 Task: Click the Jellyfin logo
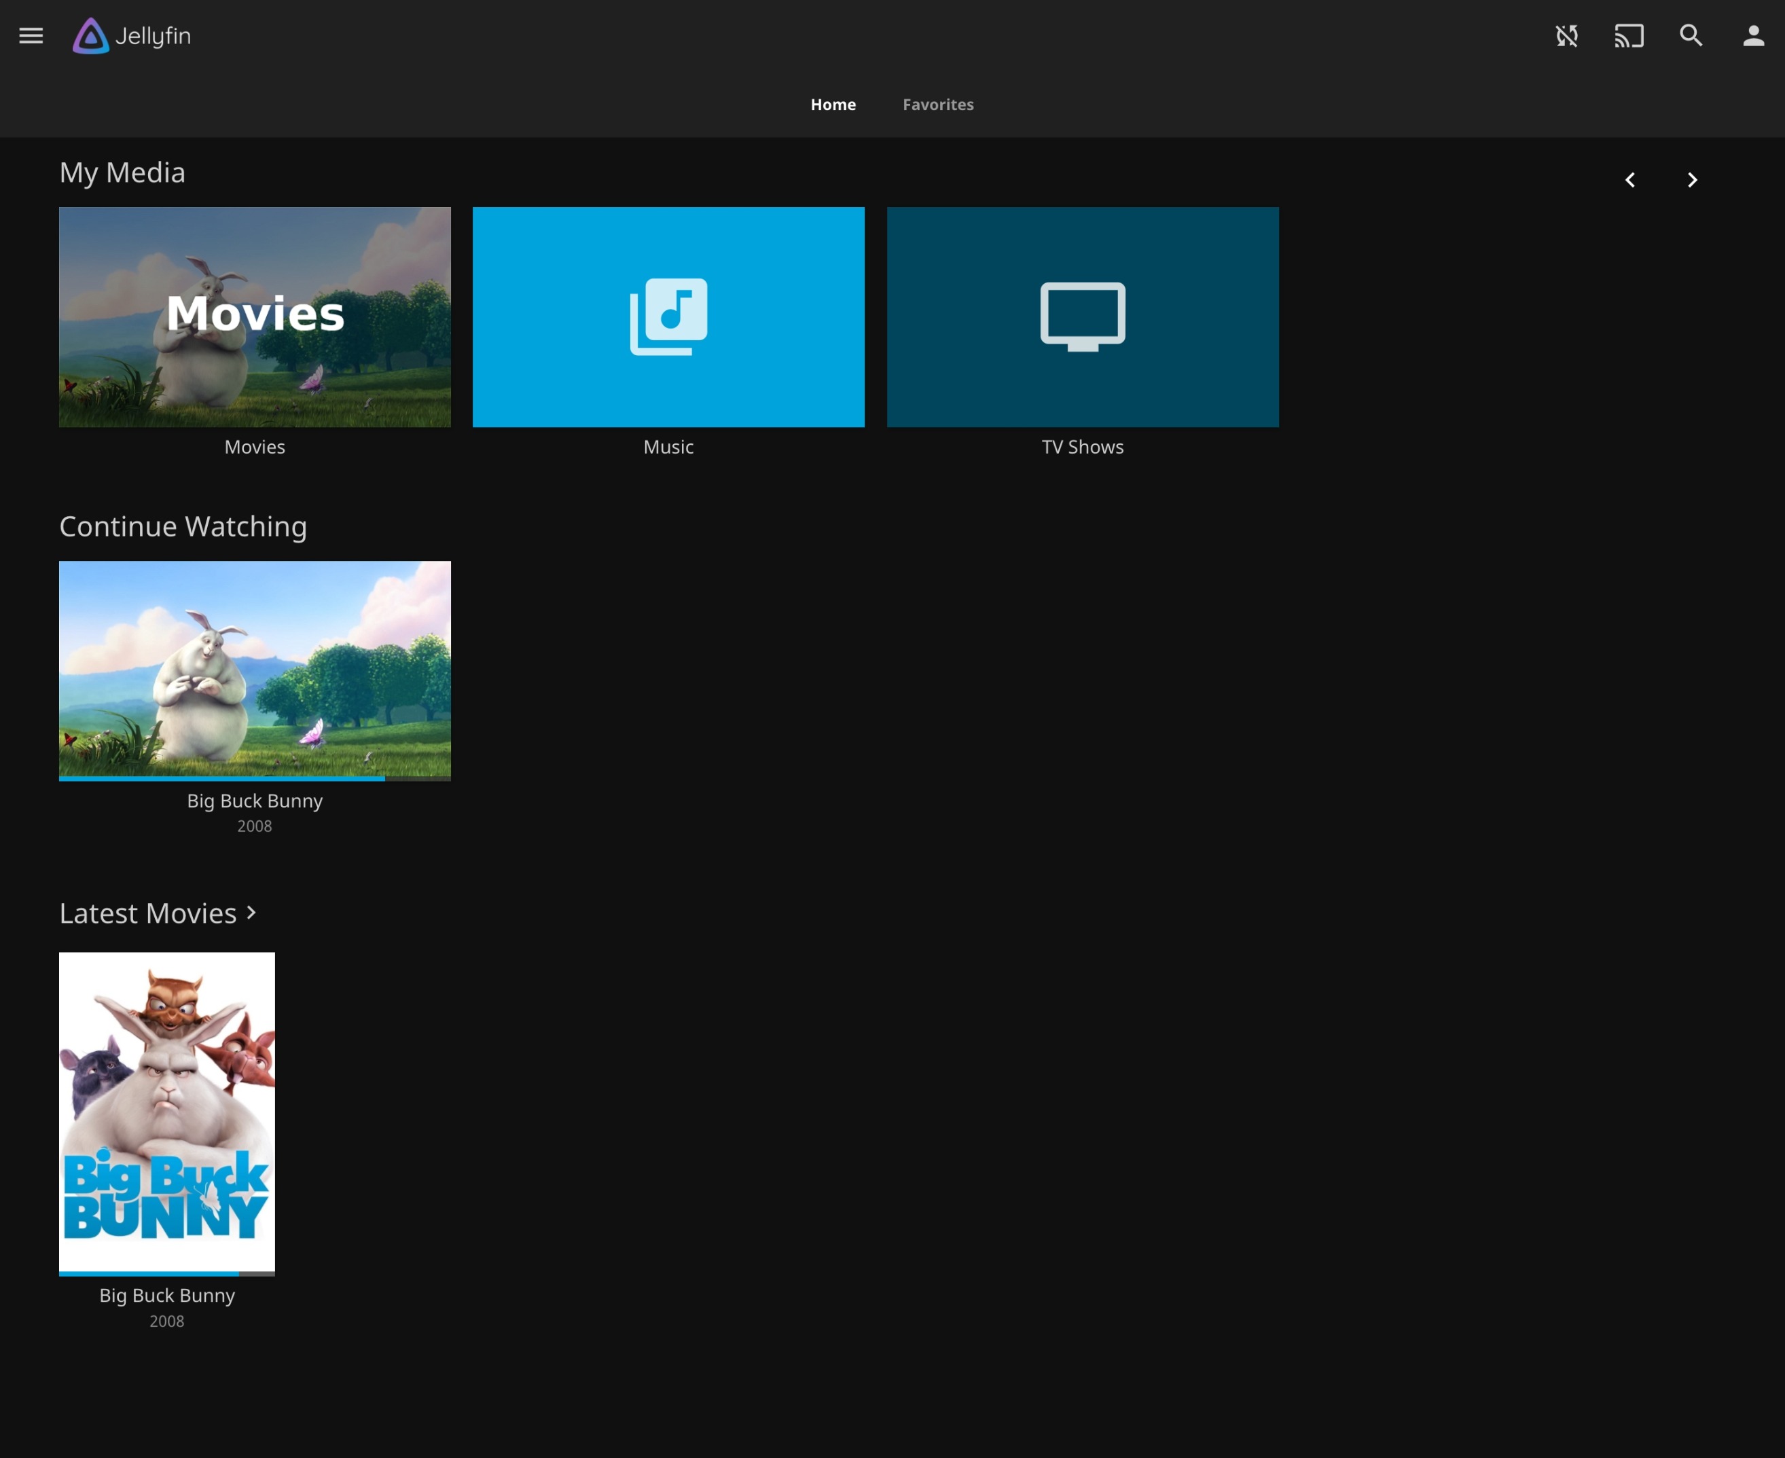[132, 35]
